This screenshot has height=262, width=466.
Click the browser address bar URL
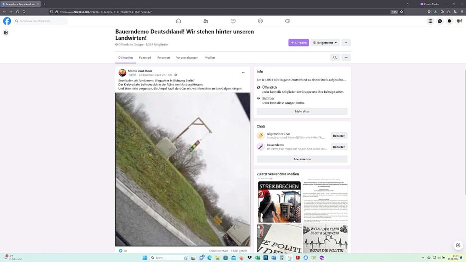coord(106,12)
